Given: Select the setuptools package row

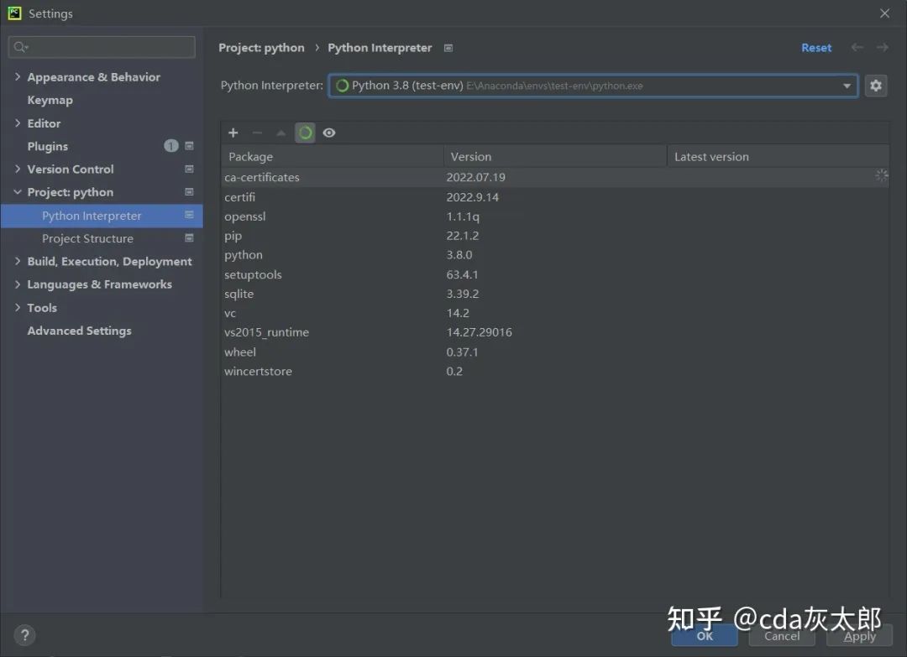Looking at the screenshot, I should coord(555,274).
